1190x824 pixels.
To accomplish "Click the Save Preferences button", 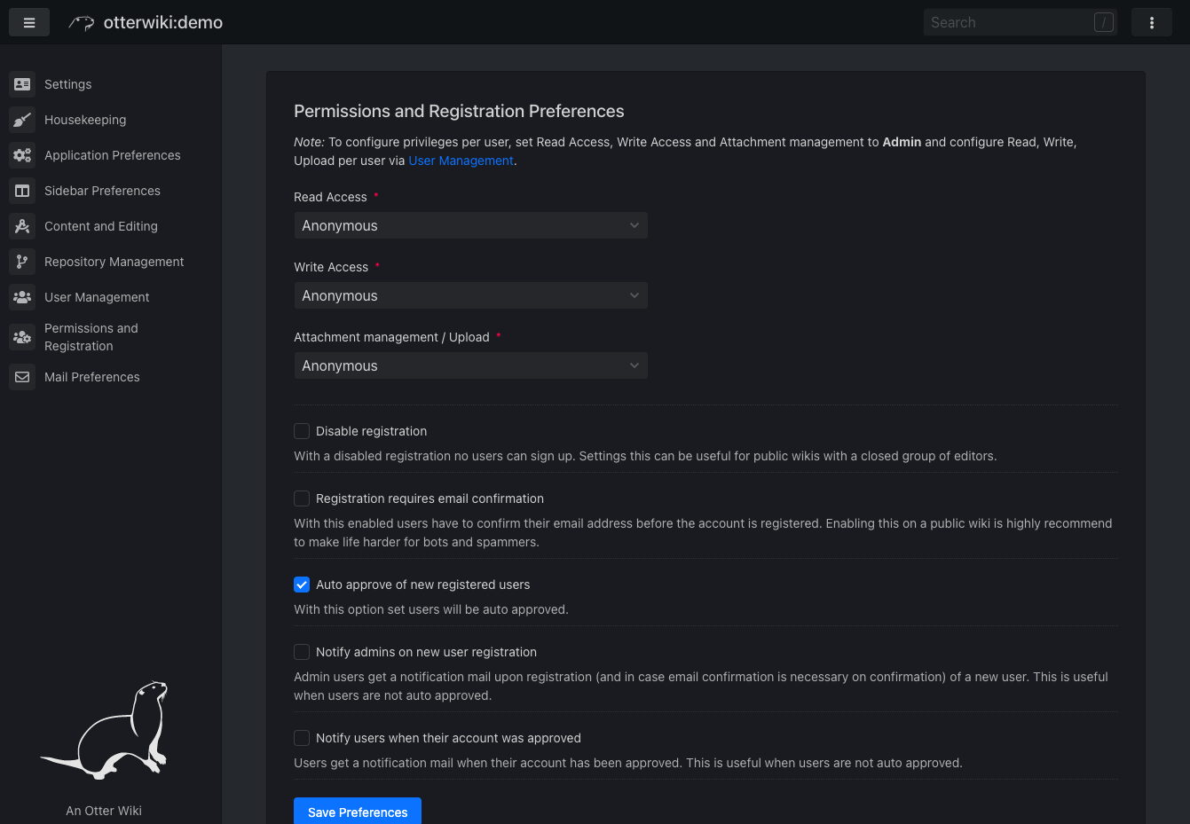I will click(358, 812).
